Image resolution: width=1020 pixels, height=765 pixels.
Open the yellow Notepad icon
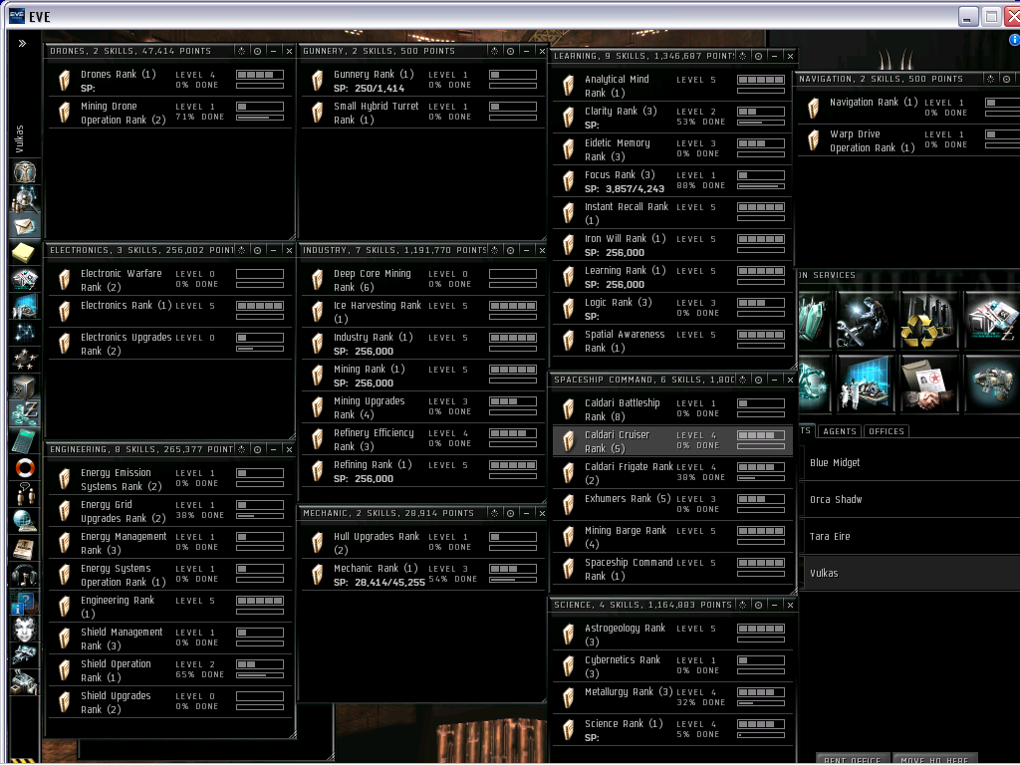(24, 252)
